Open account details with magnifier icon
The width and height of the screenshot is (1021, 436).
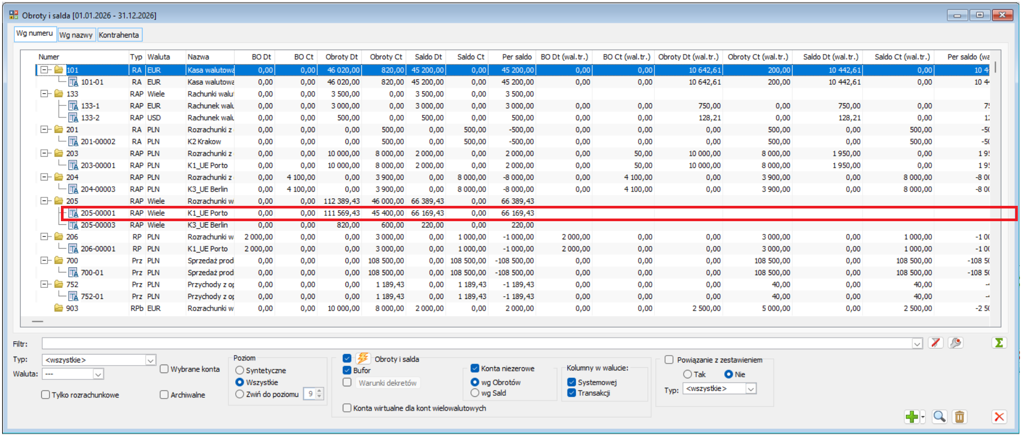click(939, 417)
